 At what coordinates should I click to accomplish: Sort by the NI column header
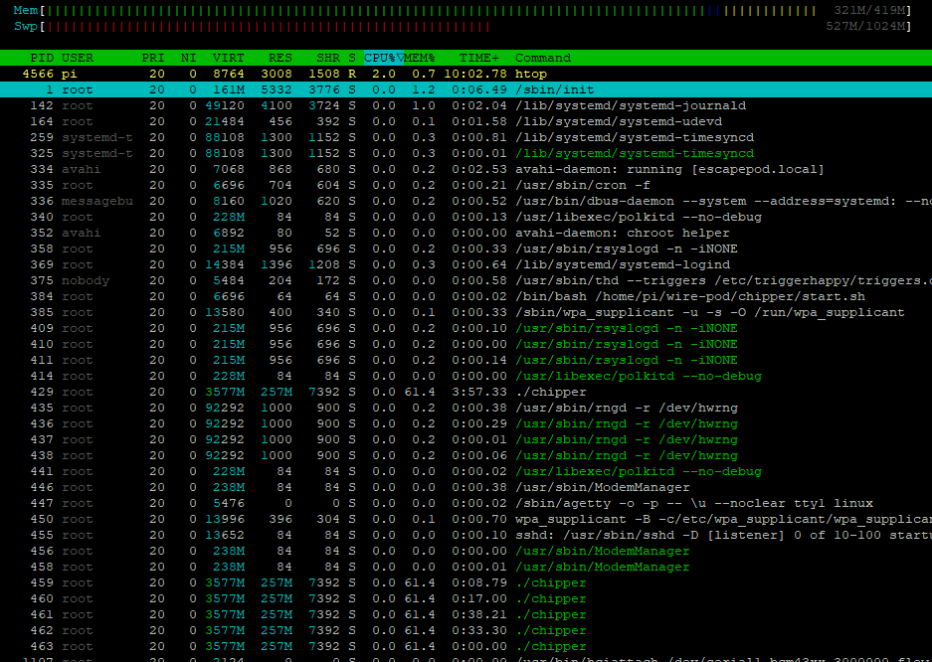[x=188, y=57]
